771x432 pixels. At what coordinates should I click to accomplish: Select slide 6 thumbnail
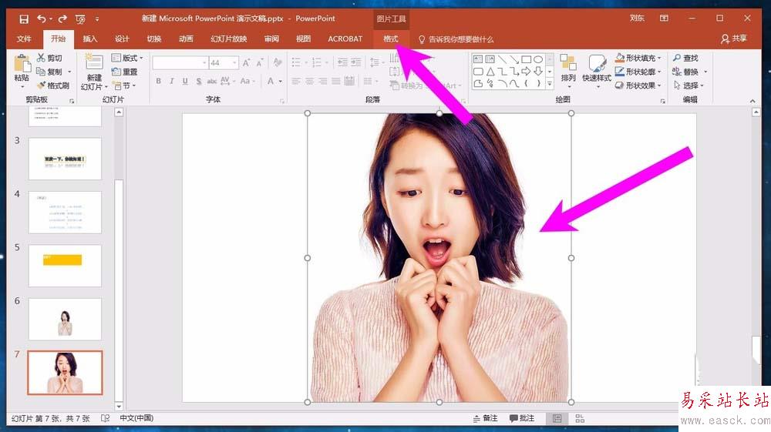(65, 319)
